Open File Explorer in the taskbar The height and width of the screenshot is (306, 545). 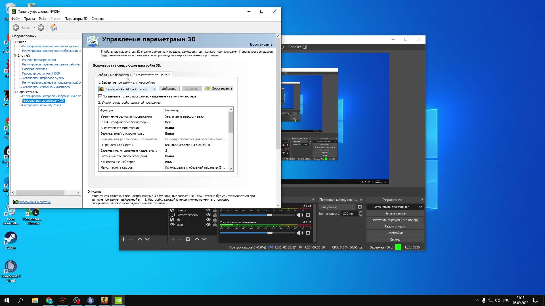[x=35, y=300]
